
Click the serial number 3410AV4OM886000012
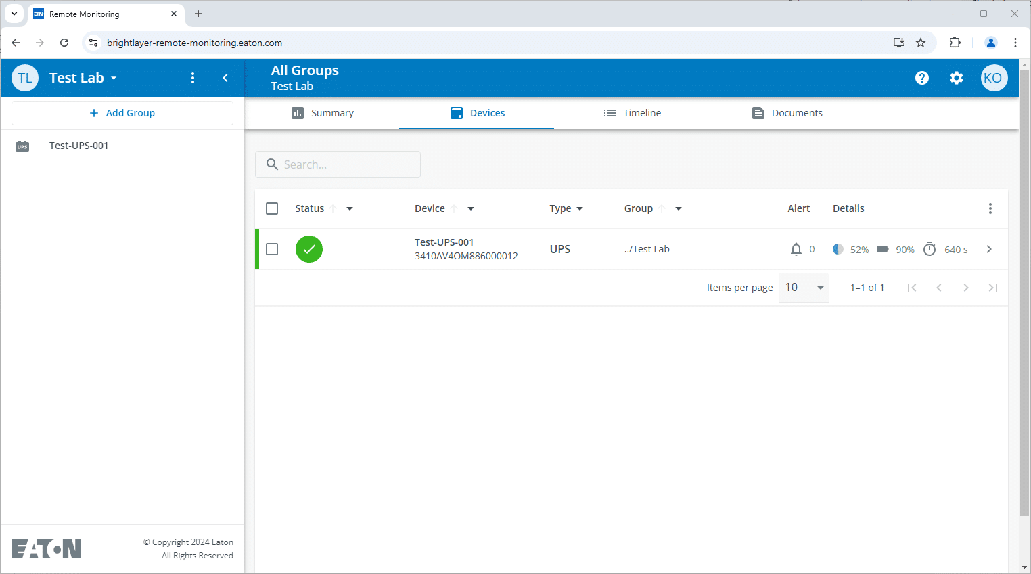pos(466,256)
